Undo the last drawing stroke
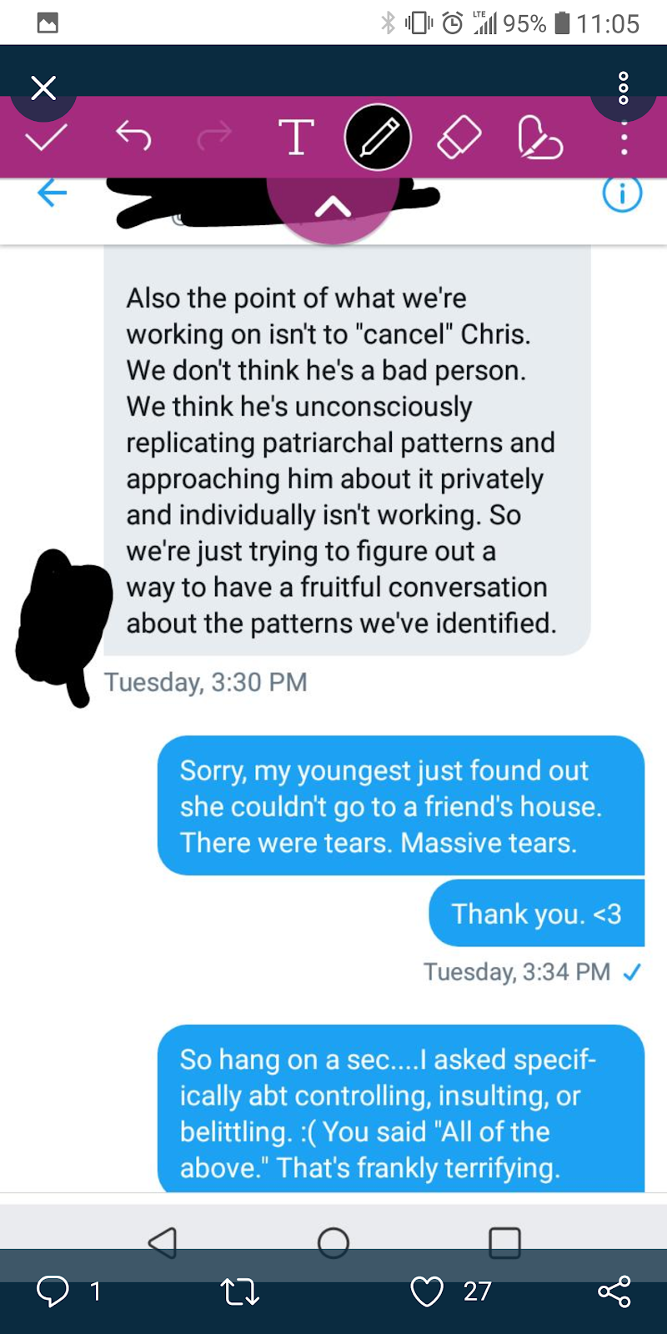This screenshot has width=667, height=1334. (x=133, y=136)
